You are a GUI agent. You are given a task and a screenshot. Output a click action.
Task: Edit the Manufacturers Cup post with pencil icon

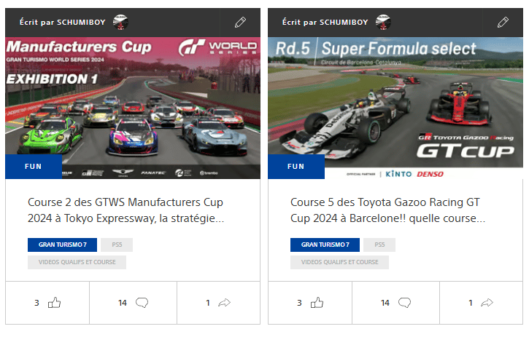pyautogui.click(x=240, y=23)
